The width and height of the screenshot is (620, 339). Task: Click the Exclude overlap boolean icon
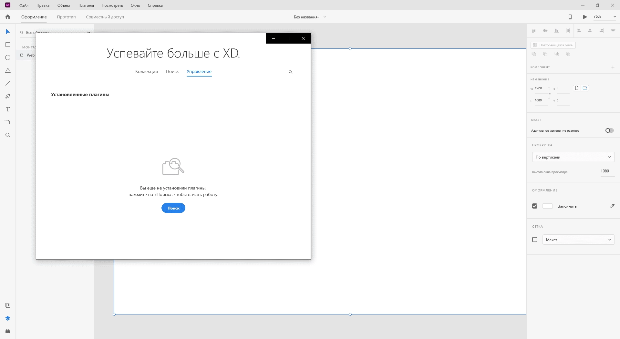click(x=568, y=54)
